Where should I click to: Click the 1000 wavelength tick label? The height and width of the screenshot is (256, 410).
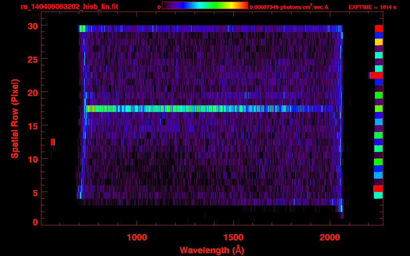click(137, 237)
